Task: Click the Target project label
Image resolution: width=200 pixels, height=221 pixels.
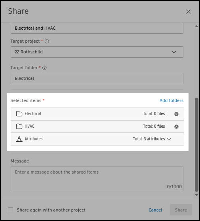Action: click(x=25, y=41)
